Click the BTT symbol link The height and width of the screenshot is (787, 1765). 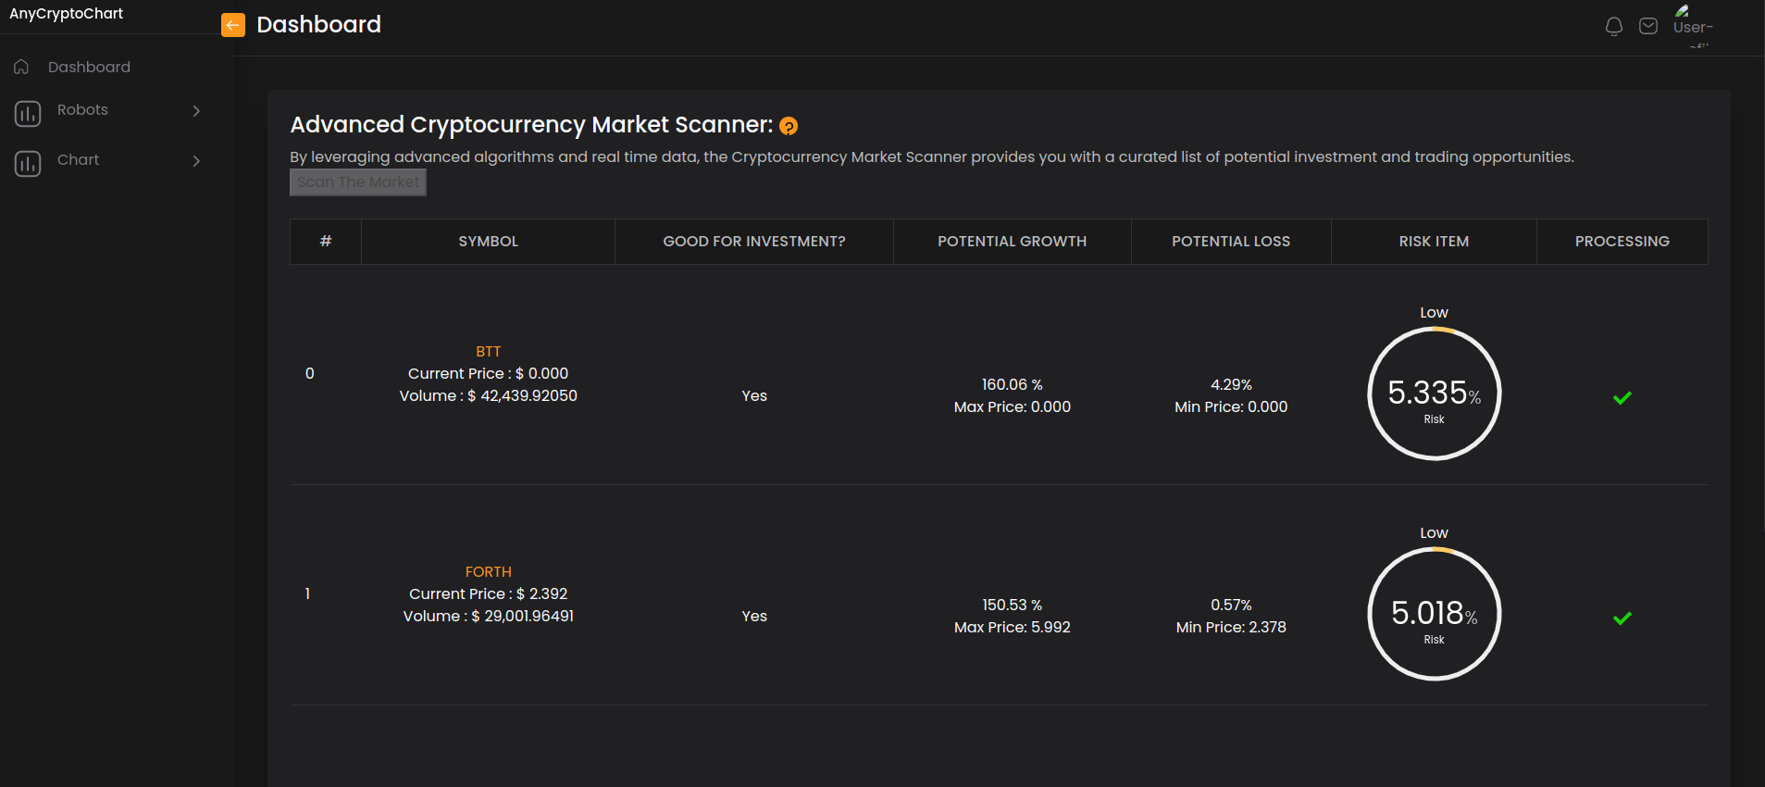489,352
